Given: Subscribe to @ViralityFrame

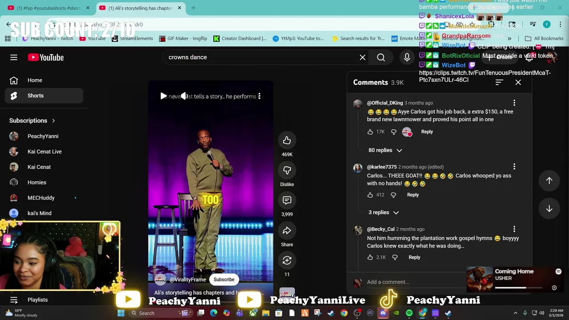Looking at the screenshot, I should tap(224, 280).
